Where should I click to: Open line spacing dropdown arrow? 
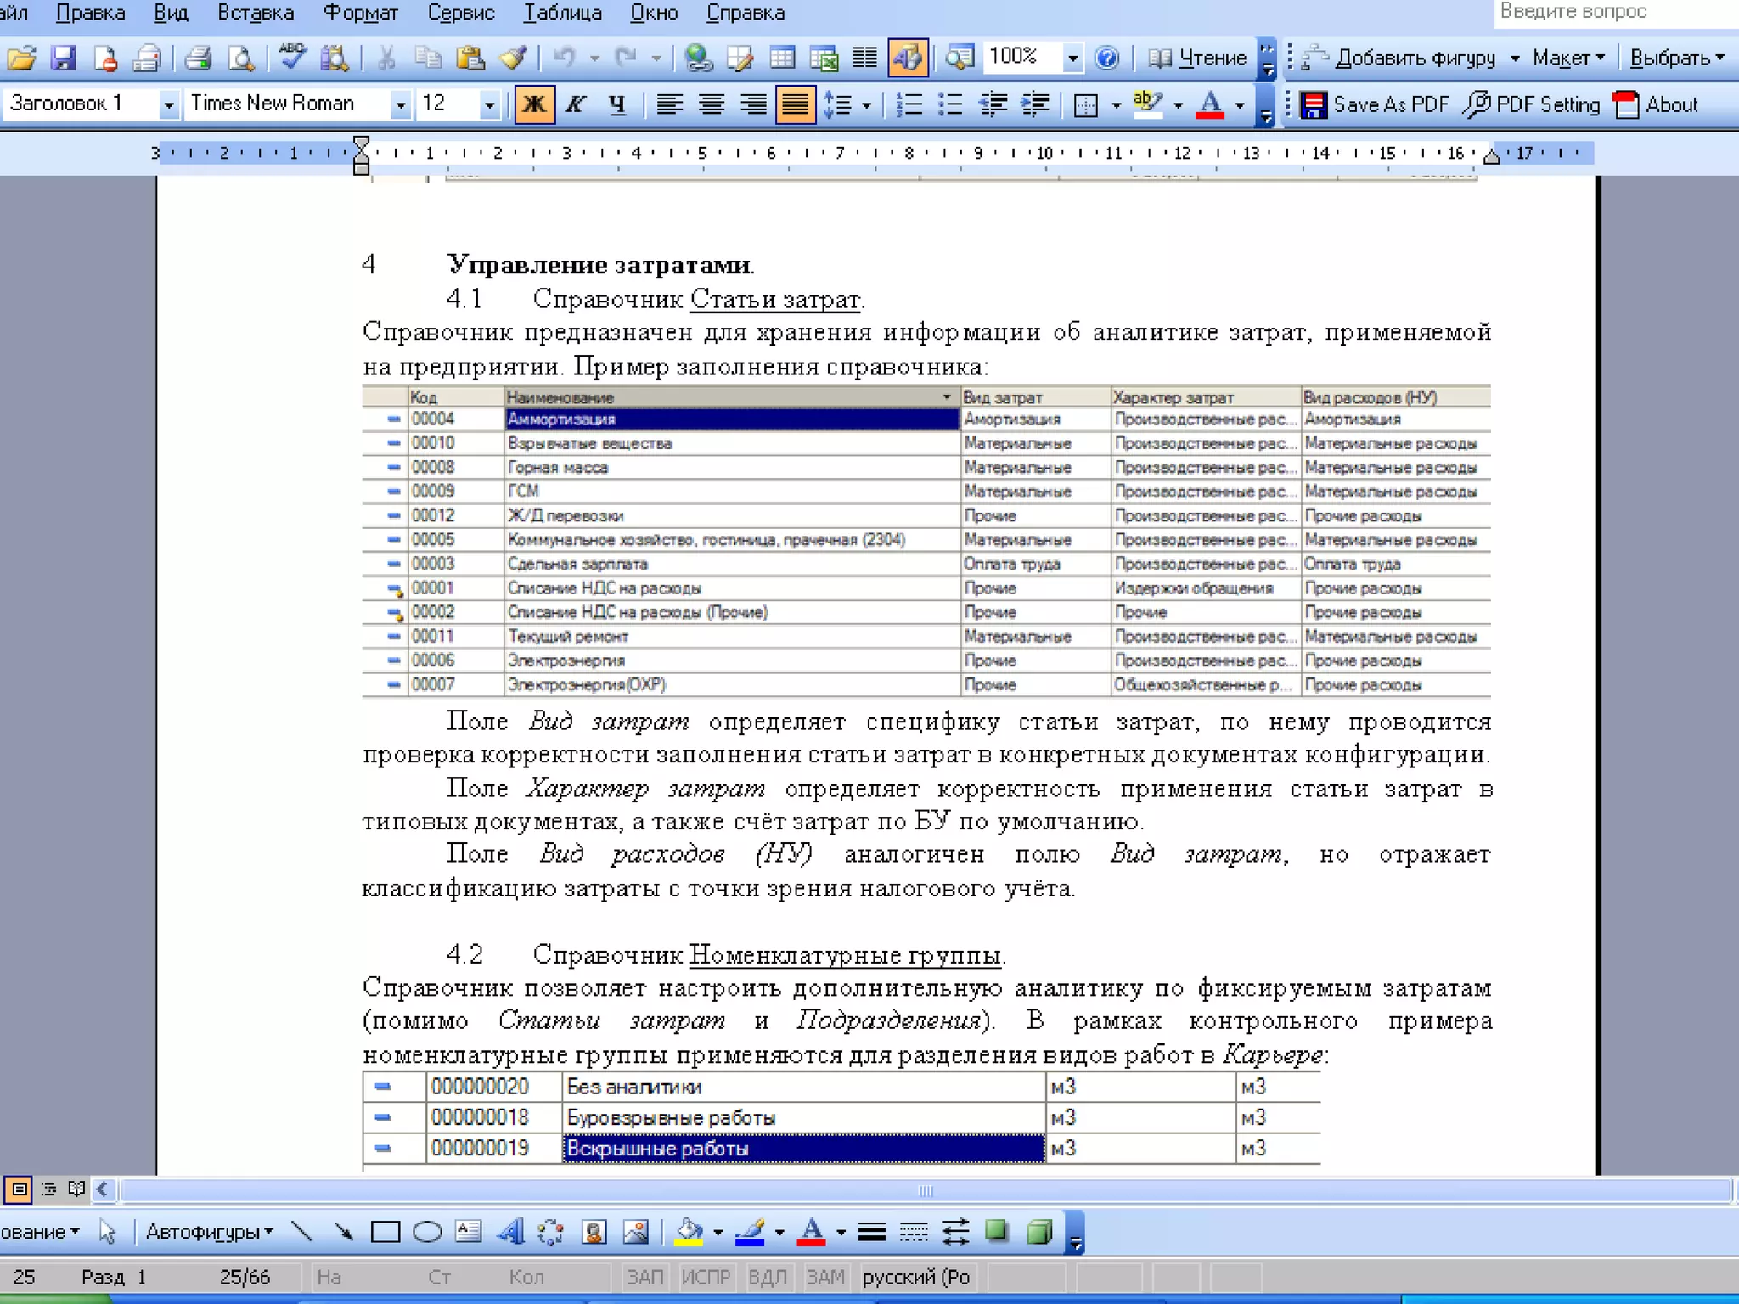click(x=866, y=105)
